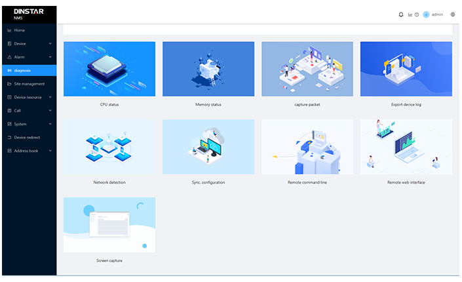Click the 'Call' sidebar label
Image resolution: width=462 pixels, height=282 pixels.
(x=18, y=111)
